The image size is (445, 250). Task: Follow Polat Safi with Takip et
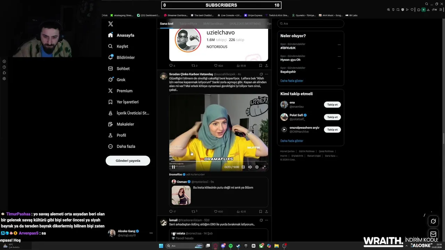[332, 117]
